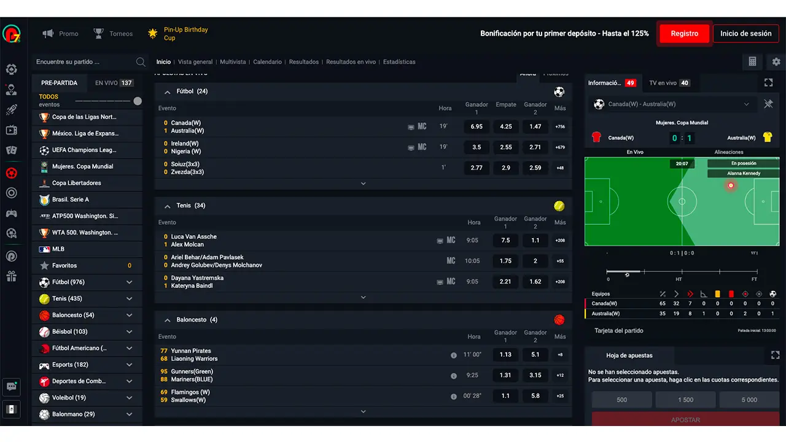Screen dimensions: 786x442
Task: Open the gamepad sidebar icon
Action: (11, 214)
